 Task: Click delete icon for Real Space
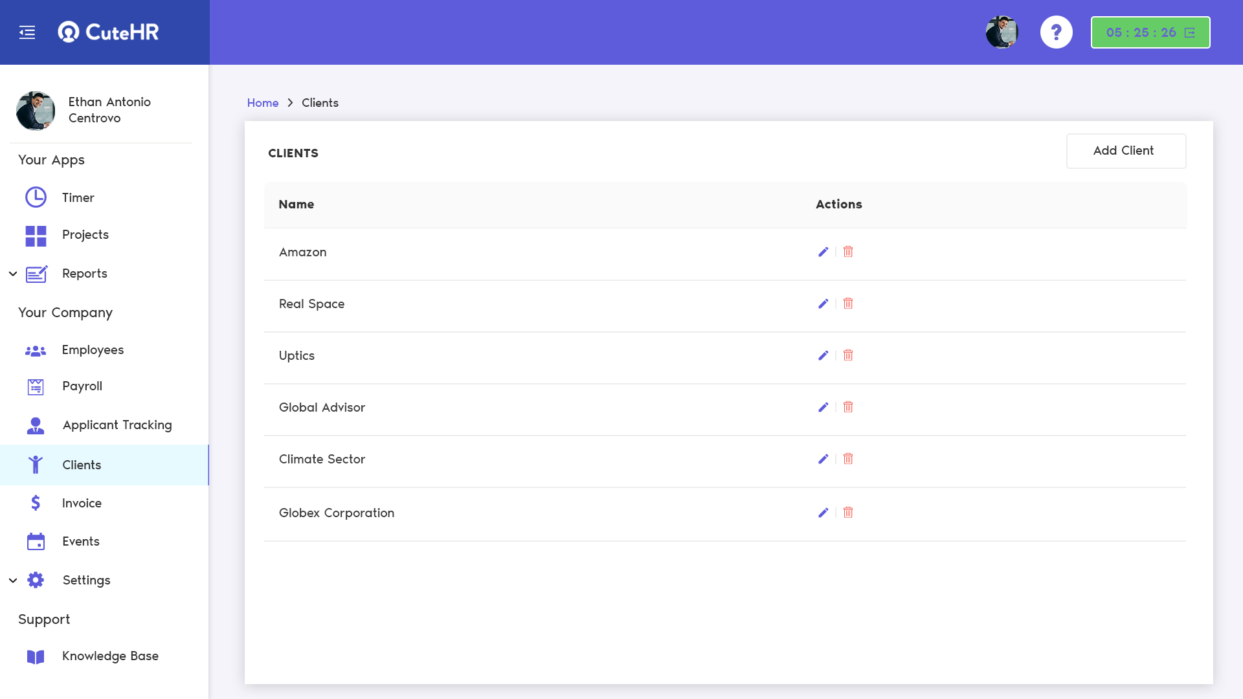coord(847,303)
